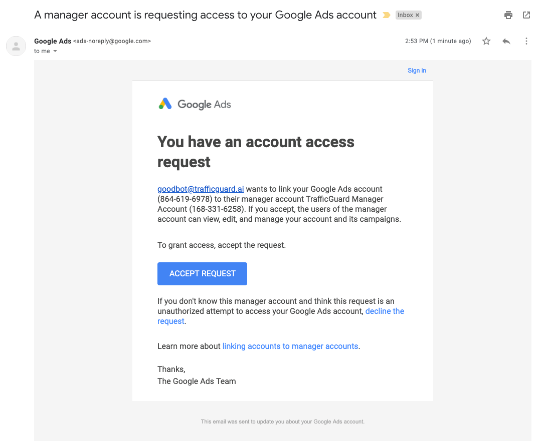
Task: Click the sender's profile avatar
Action: click(16, 46)
